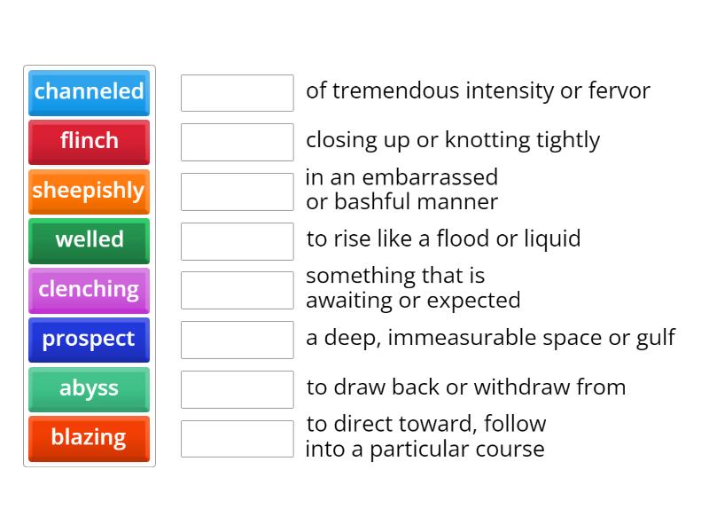
Task: Select the word tile 'welled'
Action: coord(89,240)
